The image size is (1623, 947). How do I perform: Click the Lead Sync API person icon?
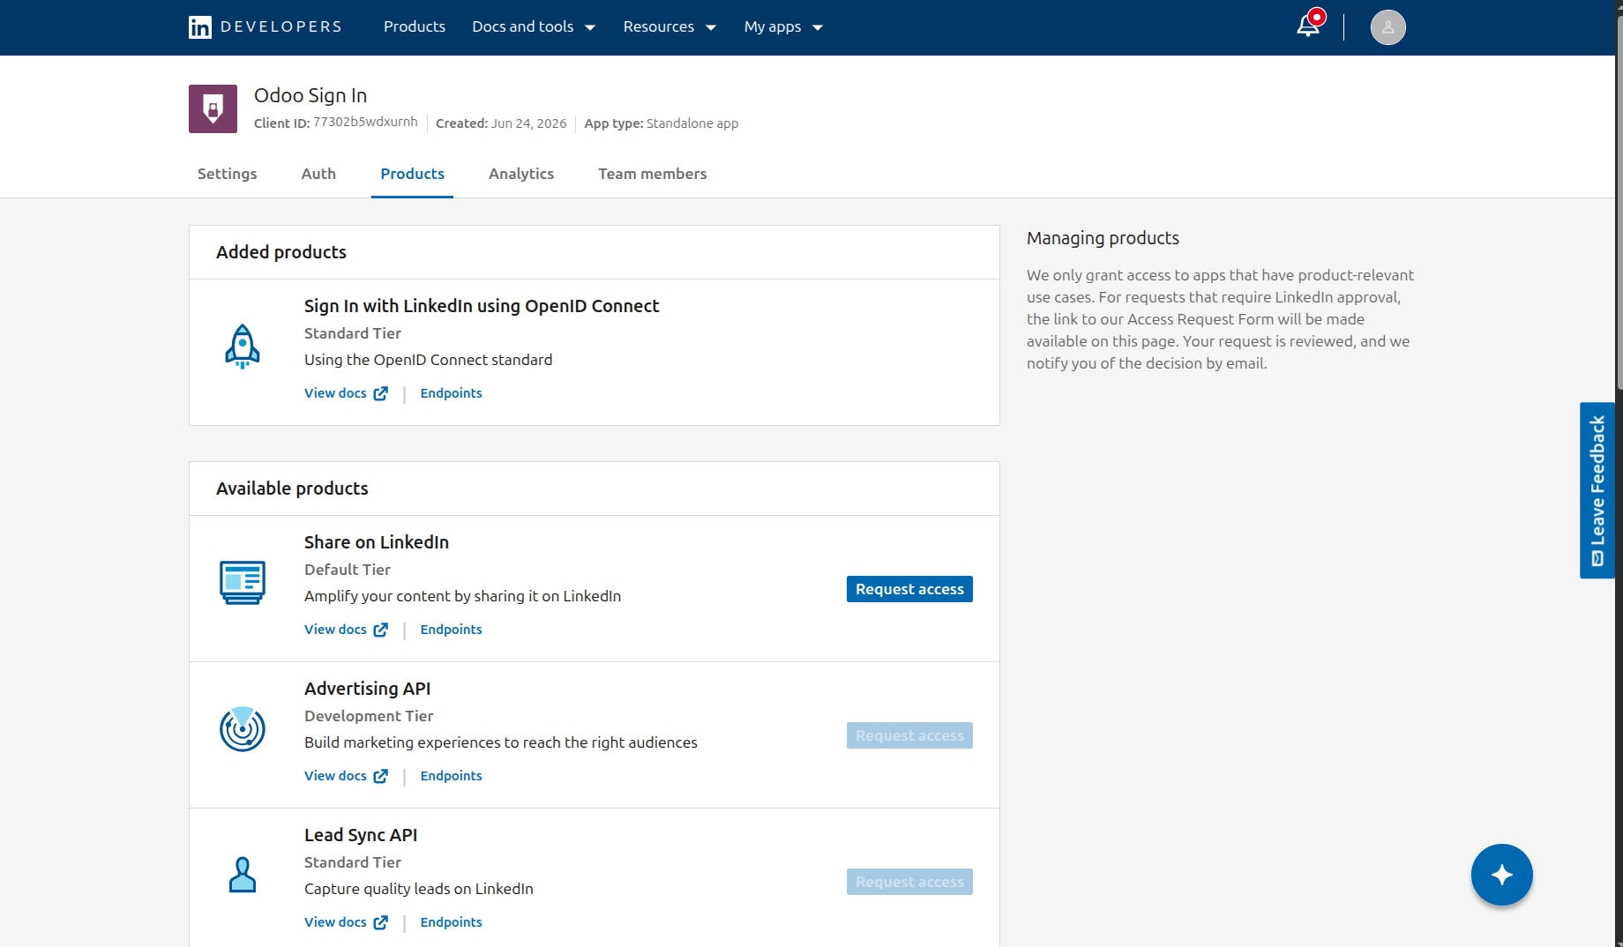click(x=243, y=875)
